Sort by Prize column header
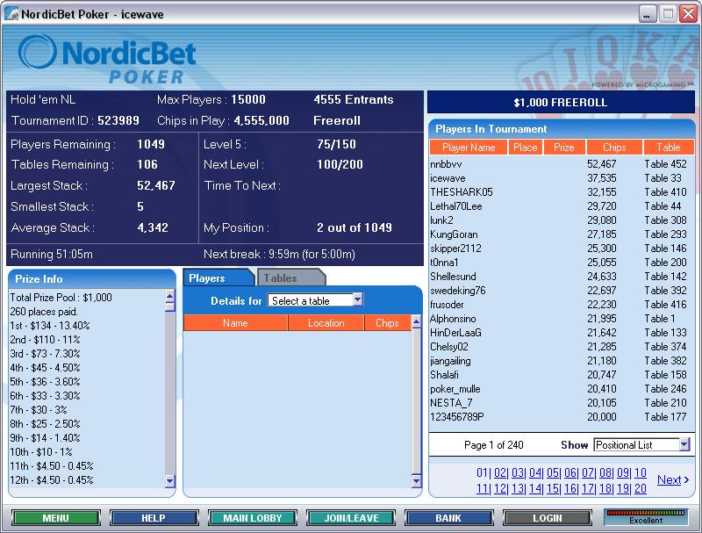The width and height of the screenshot is (702, 533). (563, 148)
